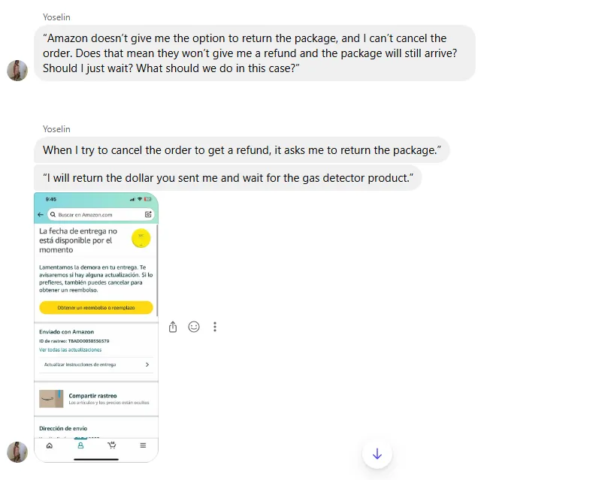
Task: Click the share icon beside the screenshot
Action: (x=173, y=327)
